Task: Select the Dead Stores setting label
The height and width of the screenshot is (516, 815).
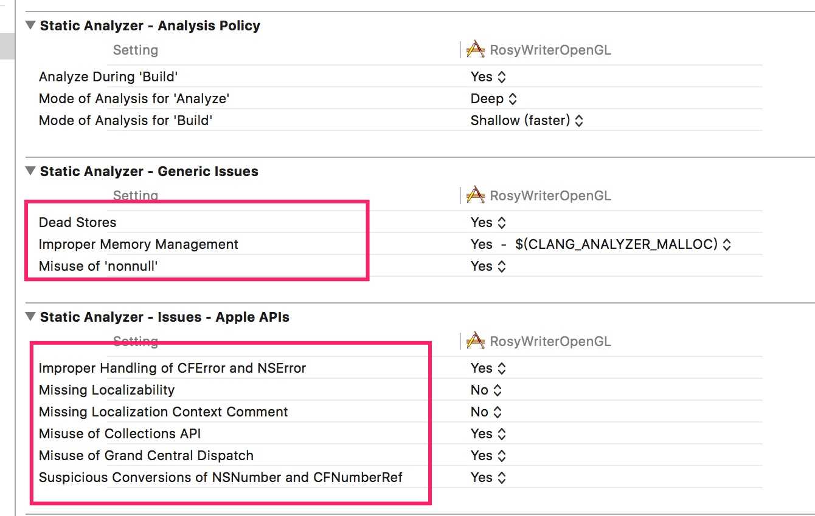Action: (77, 222)
